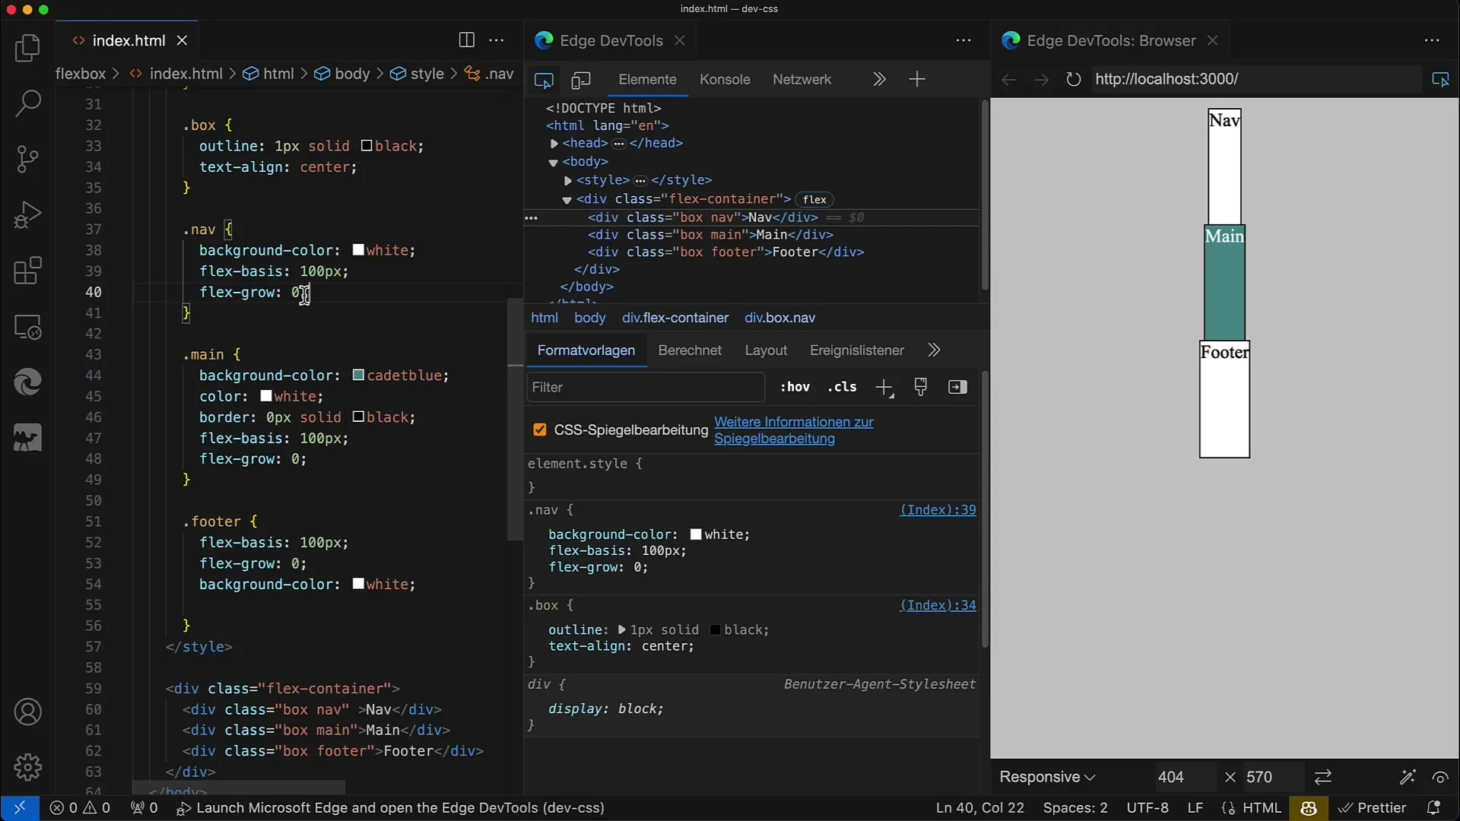Viewport: 1460px width, 821px height.
Task: Toggle the CSS-Spiegelbearbeitung checkbox
Action: (541, 429)
